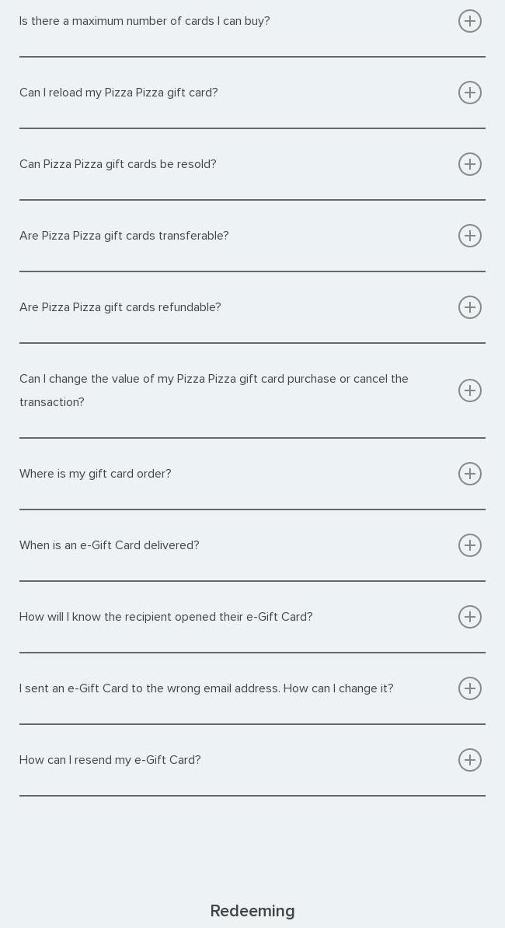Click plus icon next to e-Gift Card delivered question
This screenshot has height=928, width=505.
[470, 545]
